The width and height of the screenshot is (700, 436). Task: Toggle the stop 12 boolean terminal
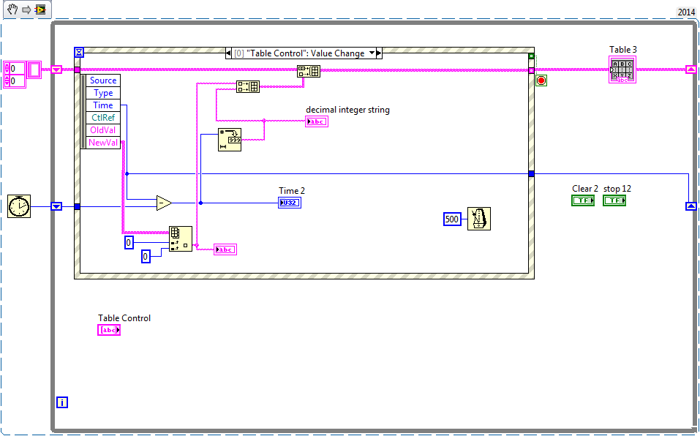coord(614,200)
